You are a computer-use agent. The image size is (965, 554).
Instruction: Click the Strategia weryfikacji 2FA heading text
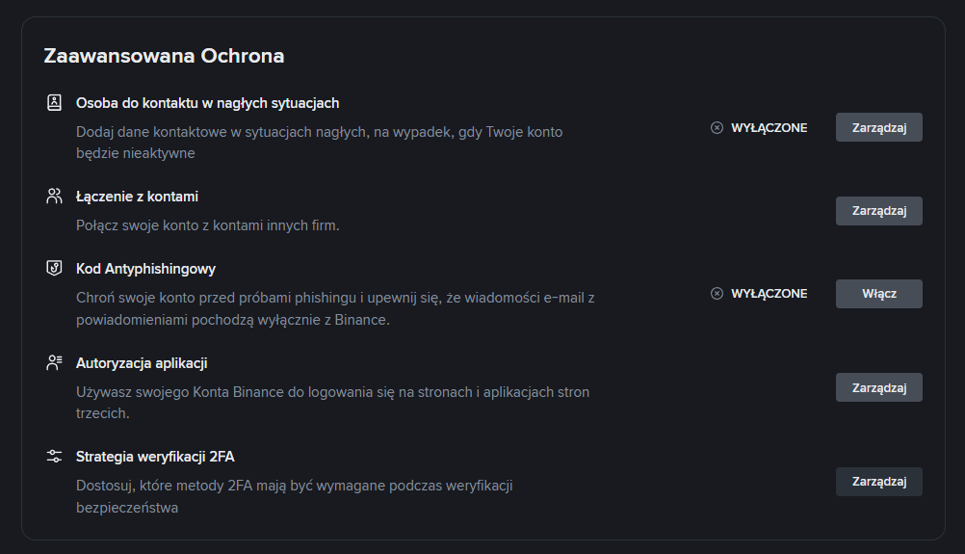(x=155, y=457)
